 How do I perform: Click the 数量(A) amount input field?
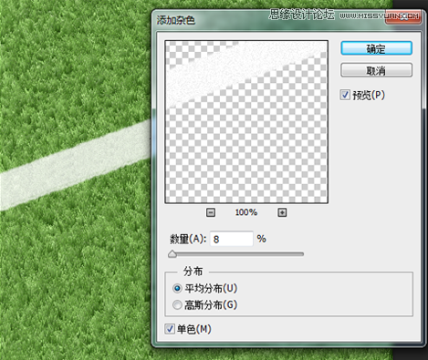coord(231,239)
